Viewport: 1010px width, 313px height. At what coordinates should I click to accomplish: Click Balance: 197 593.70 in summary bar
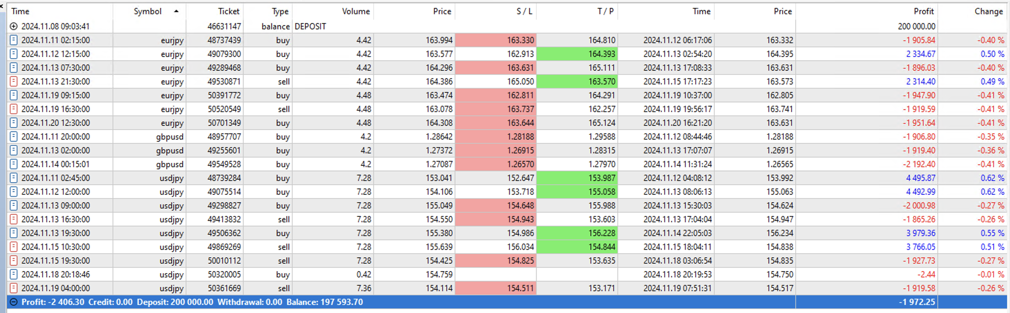(325, 302)
